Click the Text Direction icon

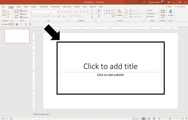(x=92, y=11)
